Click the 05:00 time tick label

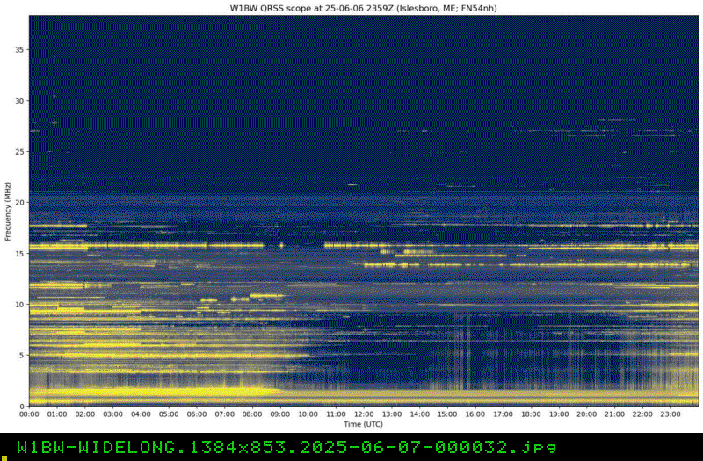click(x=169, y=414)
